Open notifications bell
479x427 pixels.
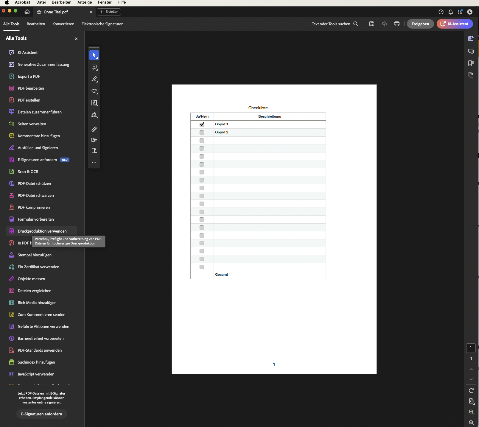[451, 12]
